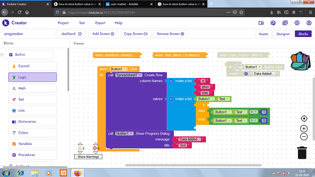The height and width of the screenshot is (177, 315).
Task: Click the trash can in the blocks workspace
Action: (x=302, y=153)
